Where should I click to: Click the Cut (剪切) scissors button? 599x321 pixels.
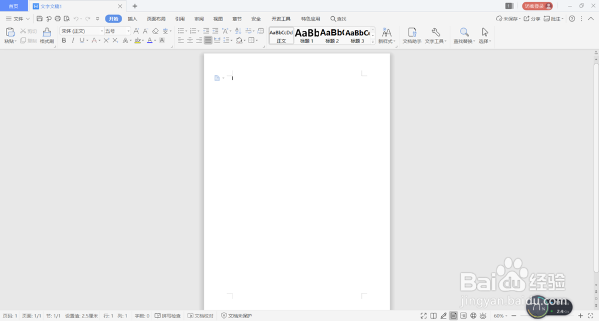click(x=28, y=31)
